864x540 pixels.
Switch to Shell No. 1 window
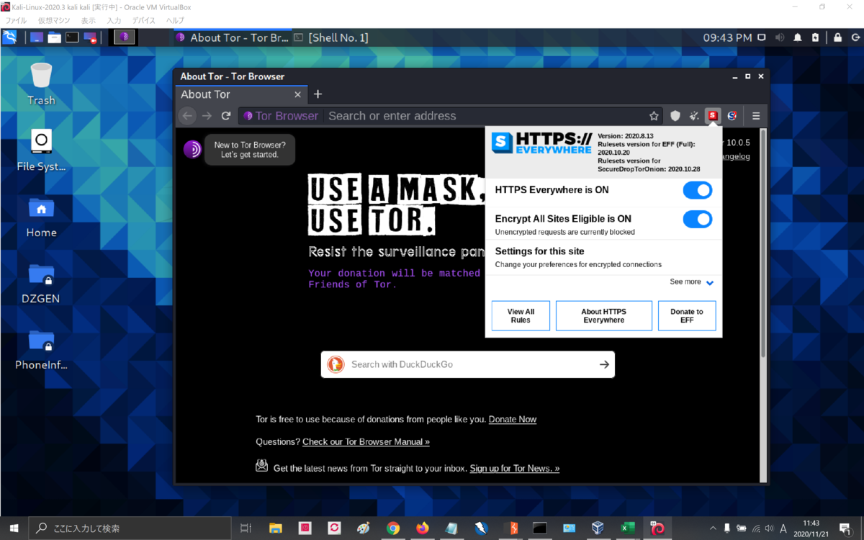coord(331,37)
